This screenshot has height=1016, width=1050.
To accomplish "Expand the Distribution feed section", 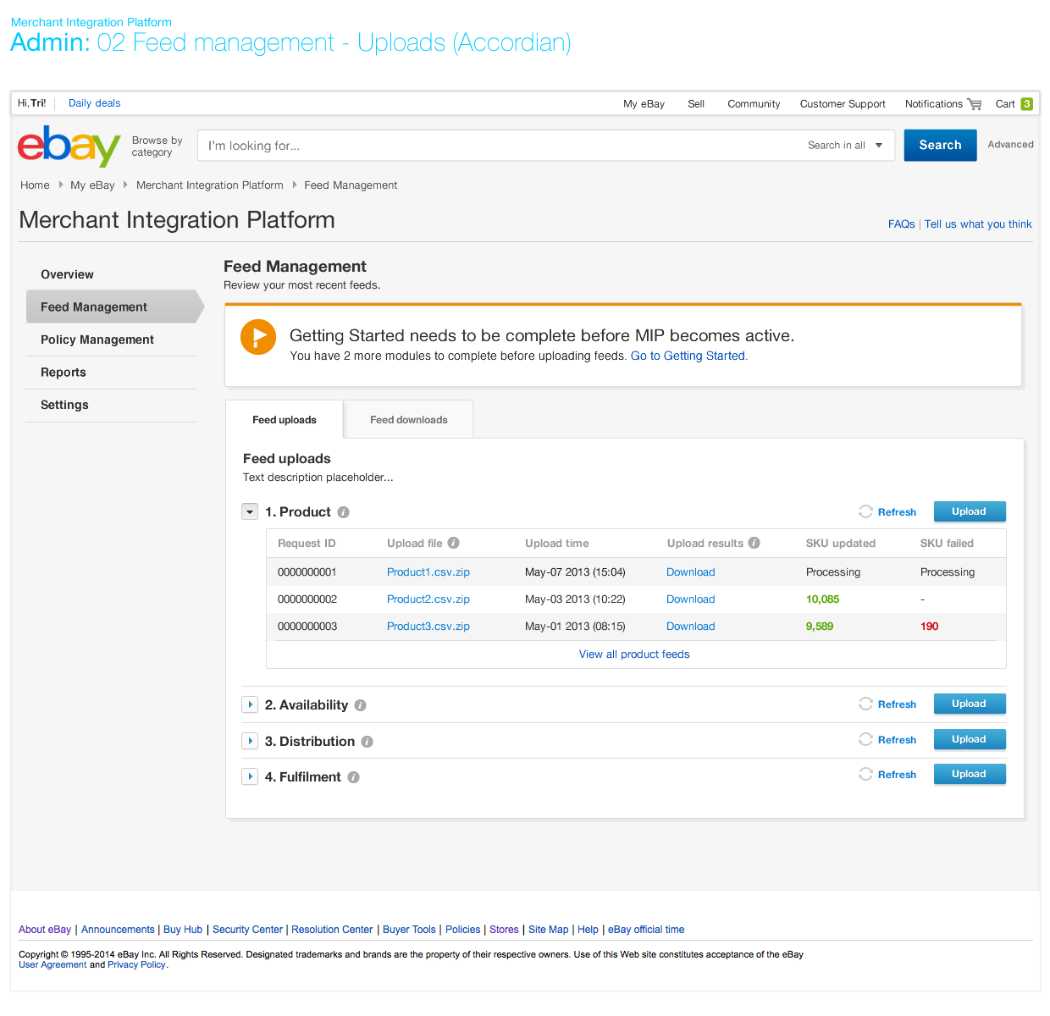I will coord(250,741).
